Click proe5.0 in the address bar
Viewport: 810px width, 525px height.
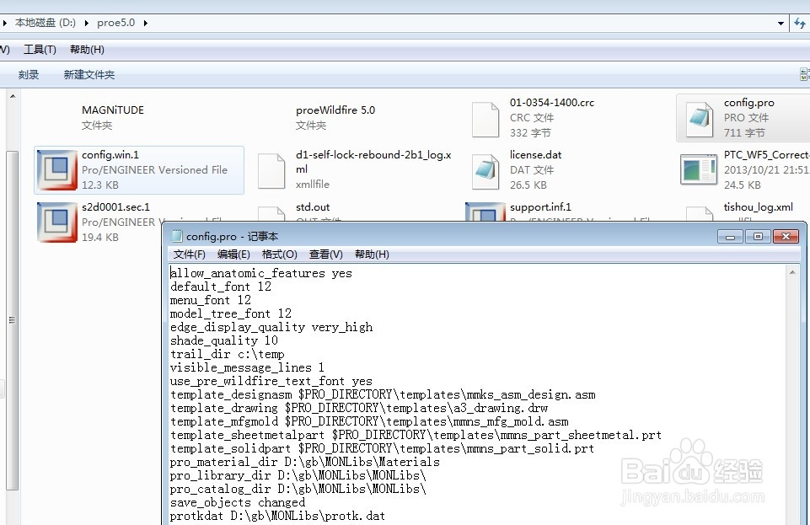click(115, 23)
